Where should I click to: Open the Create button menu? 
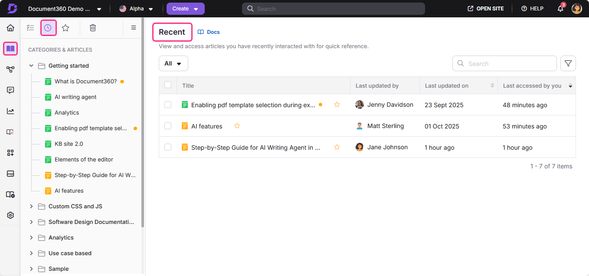[x=185, y=8]
